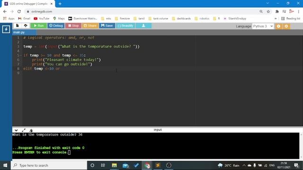The image size is (303, 170).
Task: Open the editor settings gear icon
Action: tap(286, 26)
